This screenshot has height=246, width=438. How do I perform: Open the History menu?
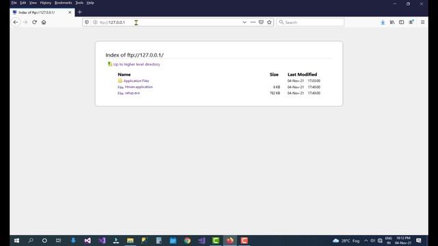46,3
